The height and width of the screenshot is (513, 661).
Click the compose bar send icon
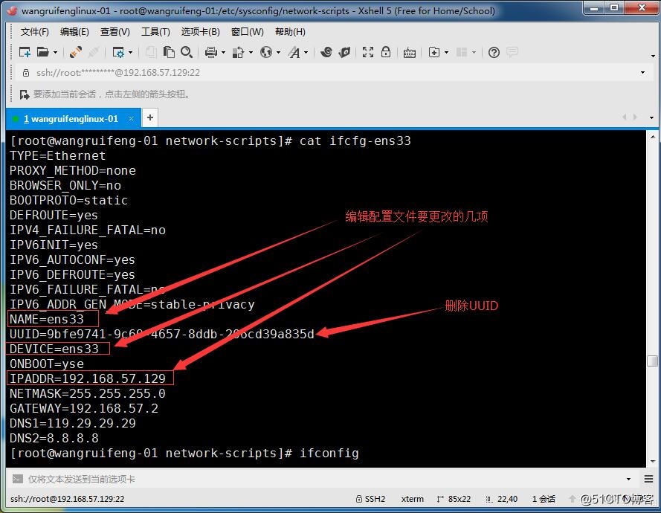coord(18,479)
